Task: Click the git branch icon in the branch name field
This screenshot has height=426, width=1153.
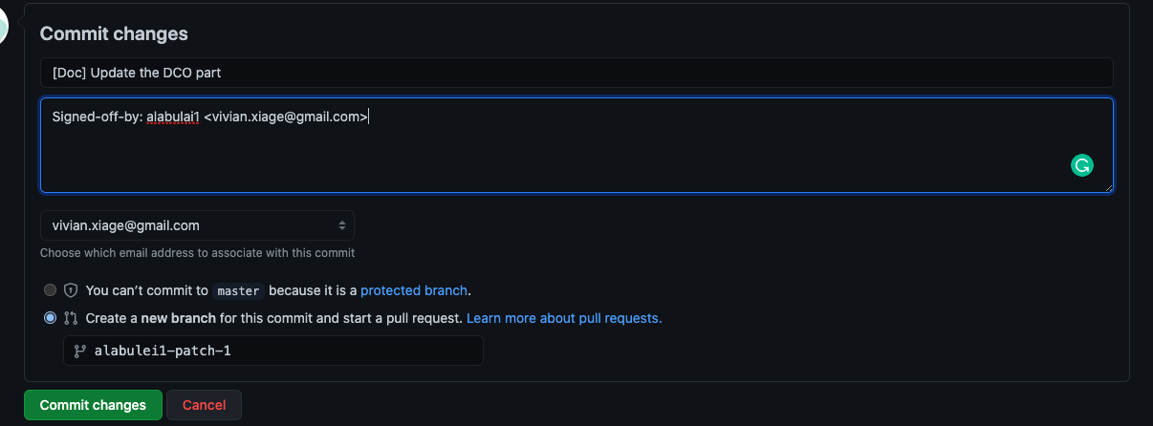Action: [80, 351]
